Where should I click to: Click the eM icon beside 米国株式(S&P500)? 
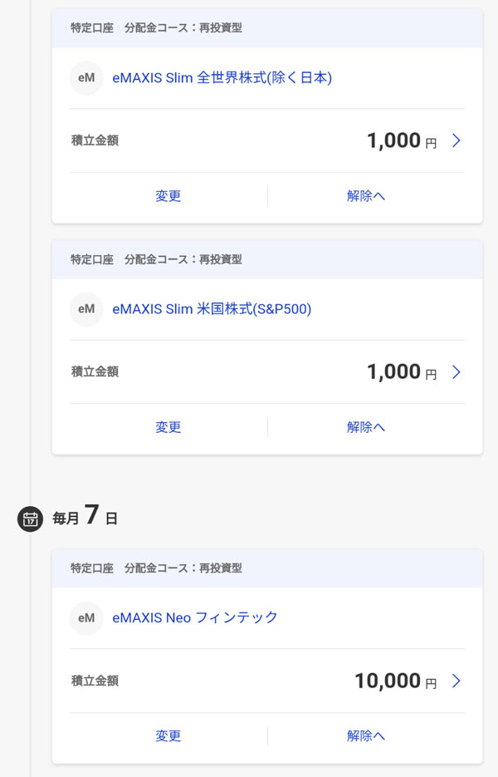86,309
